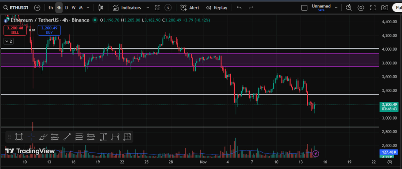Enter fullscreen mode

click(x=373, y=7)
